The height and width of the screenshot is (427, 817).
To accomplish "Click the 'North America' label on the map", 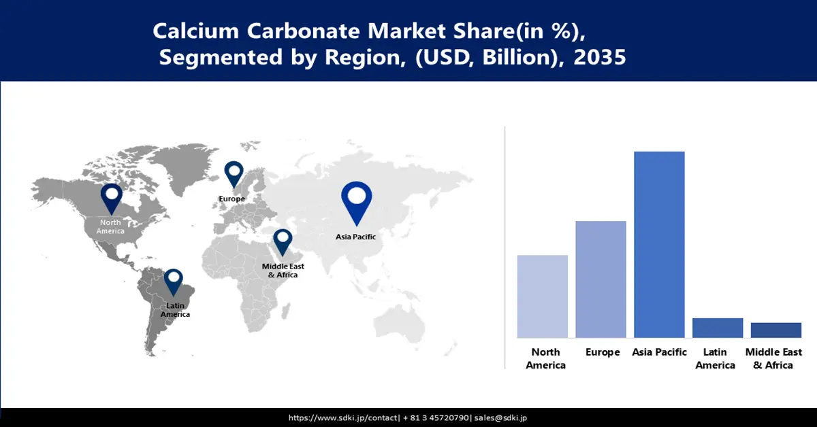I will pyautogui.click(x=110, y=226).
